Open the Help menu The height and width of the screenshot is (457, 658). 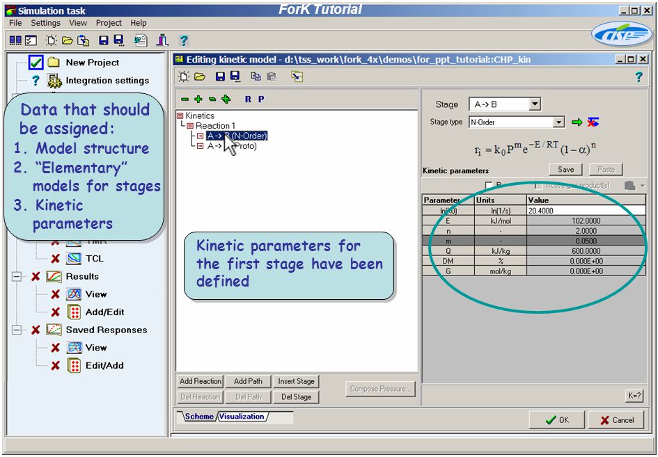pos(139,23)
